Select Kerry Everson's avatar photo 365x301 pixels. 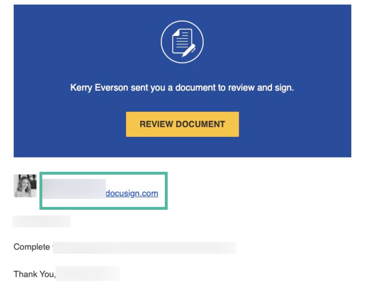click(25, 186)
